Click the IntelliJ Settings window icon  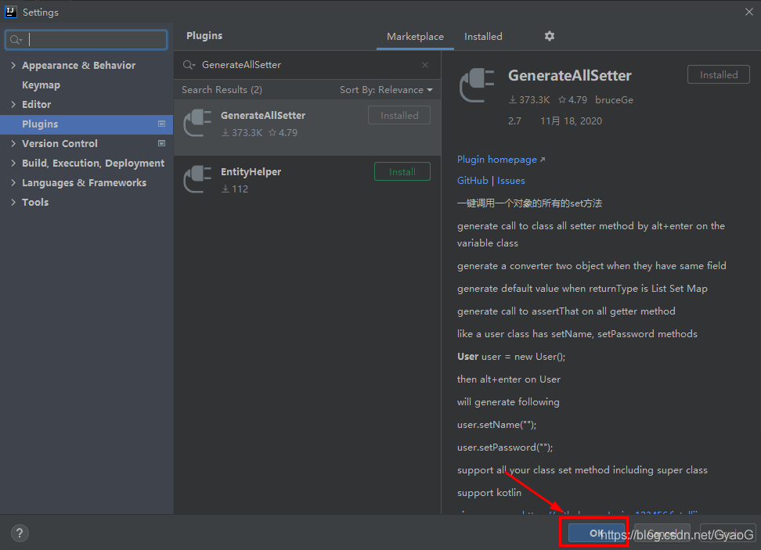click(11, 12)
